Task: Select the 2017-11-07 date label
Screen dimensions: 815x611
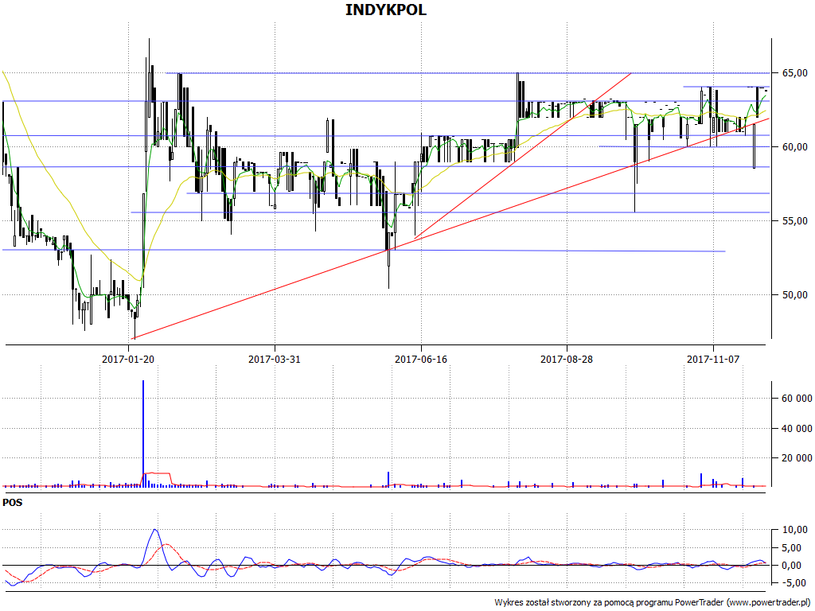Action: click(x=713, y=359)
